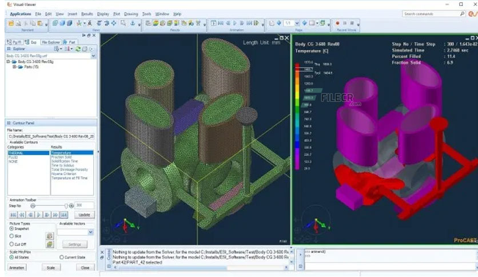Click the new page icon in Page toolbar
The image size is (478, 277).
(272, 23)
